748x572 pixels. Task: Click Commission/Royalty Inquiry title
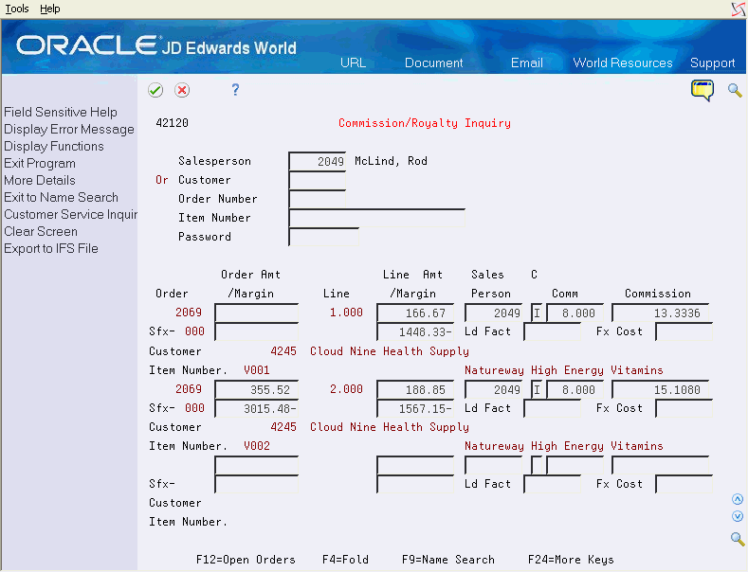425,123
